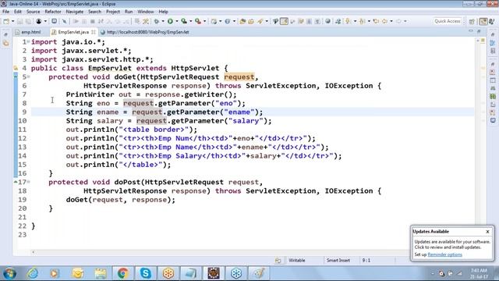This screenshot has height=281, width=499.
Task: Click the Search flashlight toolbar icon
Action: coord(260,21)
